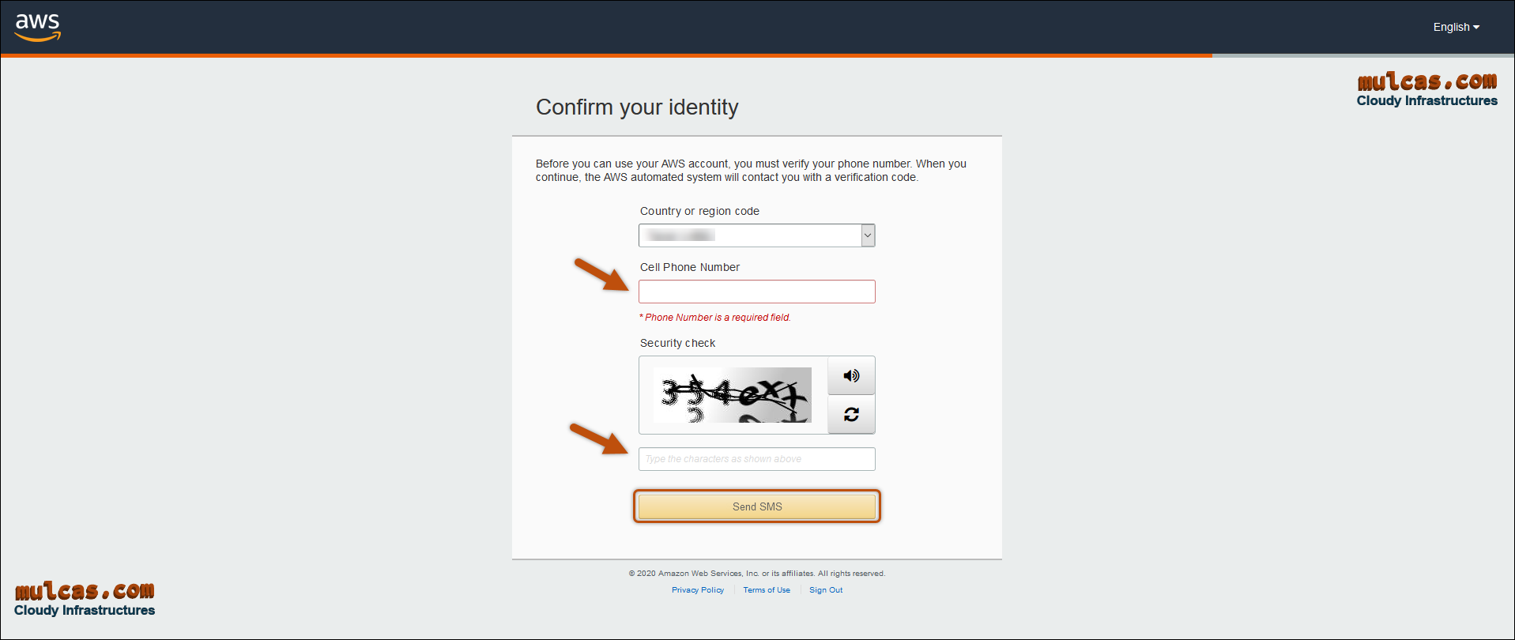Screen dimensions: 1515x640
Task: Focus the Cell Phone Number field
Action: [x=756, y=292]
